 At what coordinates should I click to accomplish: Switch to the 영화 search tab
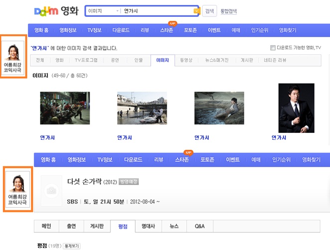[60, 60]
